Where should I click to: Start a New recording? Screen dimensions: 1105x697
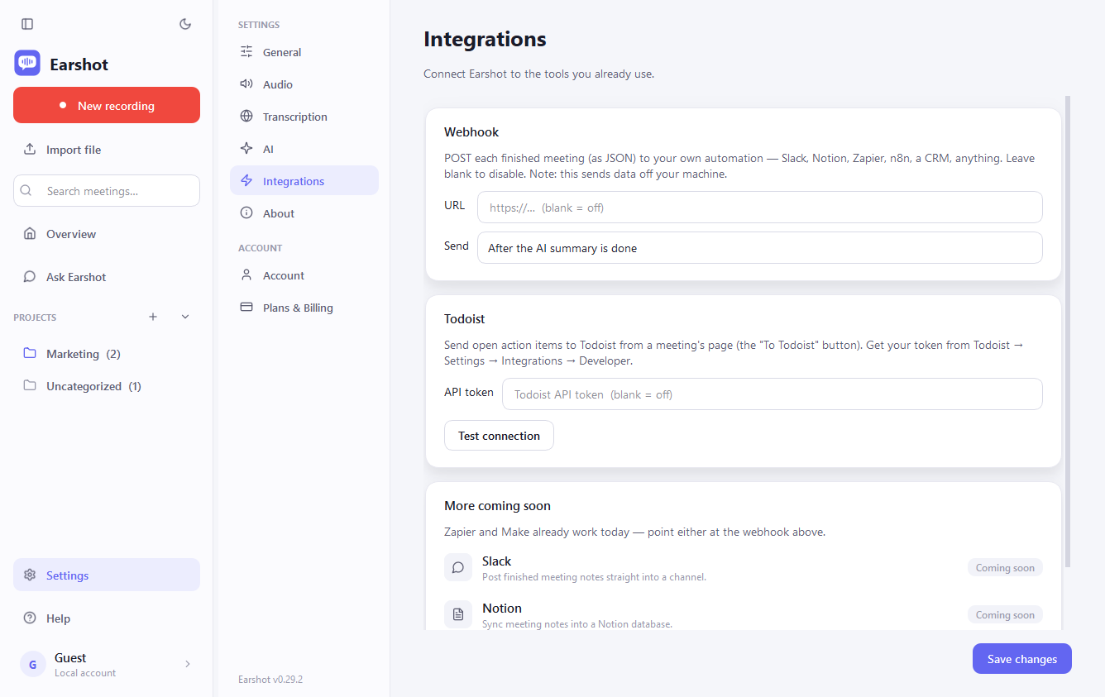pos(107,105)
